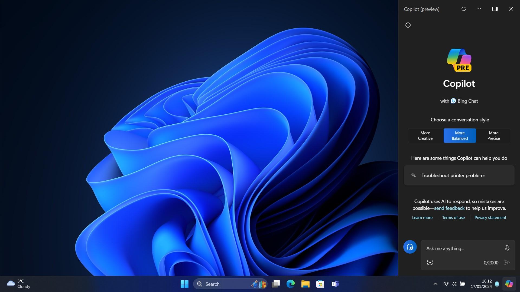Click the microphone icon in chat input
This screenshot has height=292, width=520.
coord(508,248)
